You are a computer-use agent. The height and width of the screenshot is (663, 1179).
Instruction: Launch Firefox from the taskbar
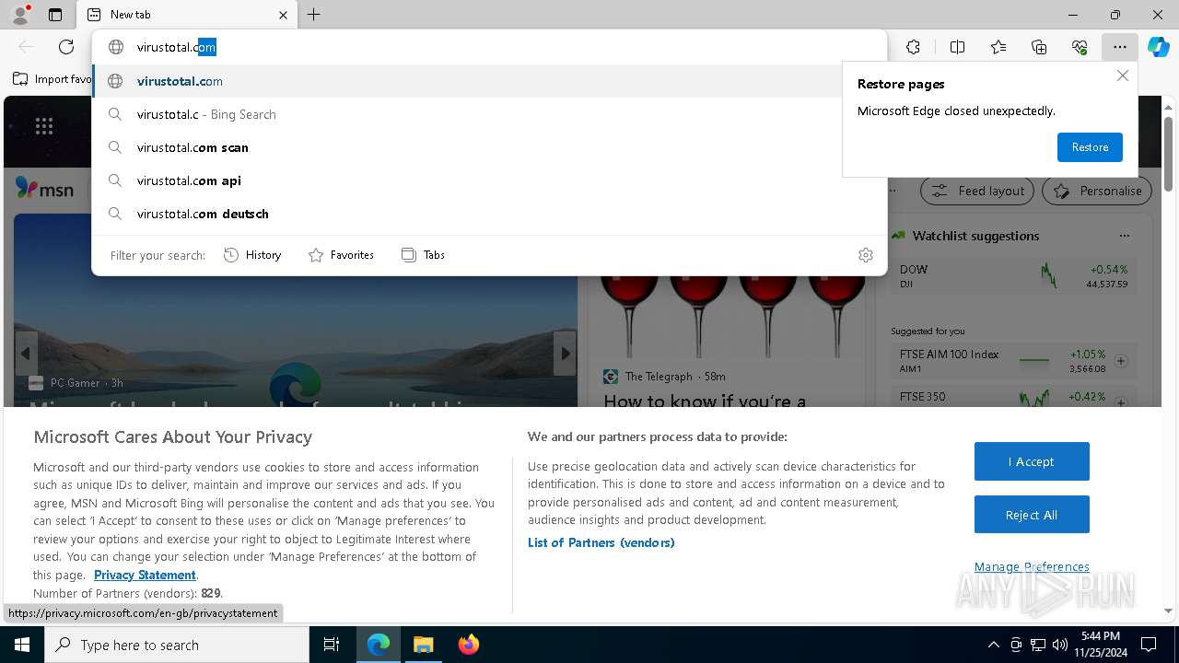point(468,645)
